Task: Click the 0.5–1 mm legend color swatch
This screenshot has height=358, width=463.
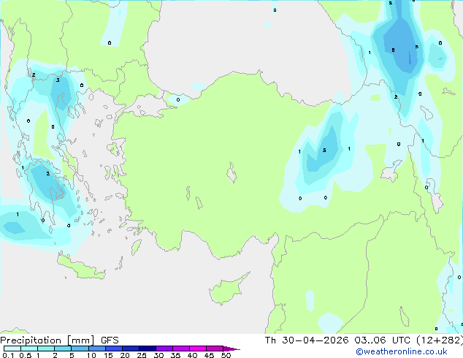Action: coord(29,349)
